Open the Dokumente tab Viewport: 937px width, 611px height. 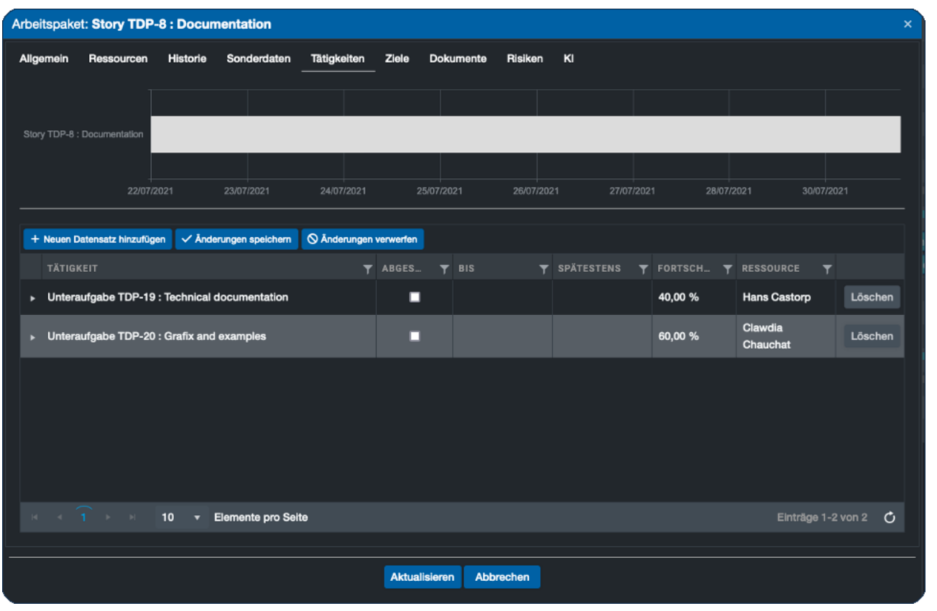[x=458, y=59]
